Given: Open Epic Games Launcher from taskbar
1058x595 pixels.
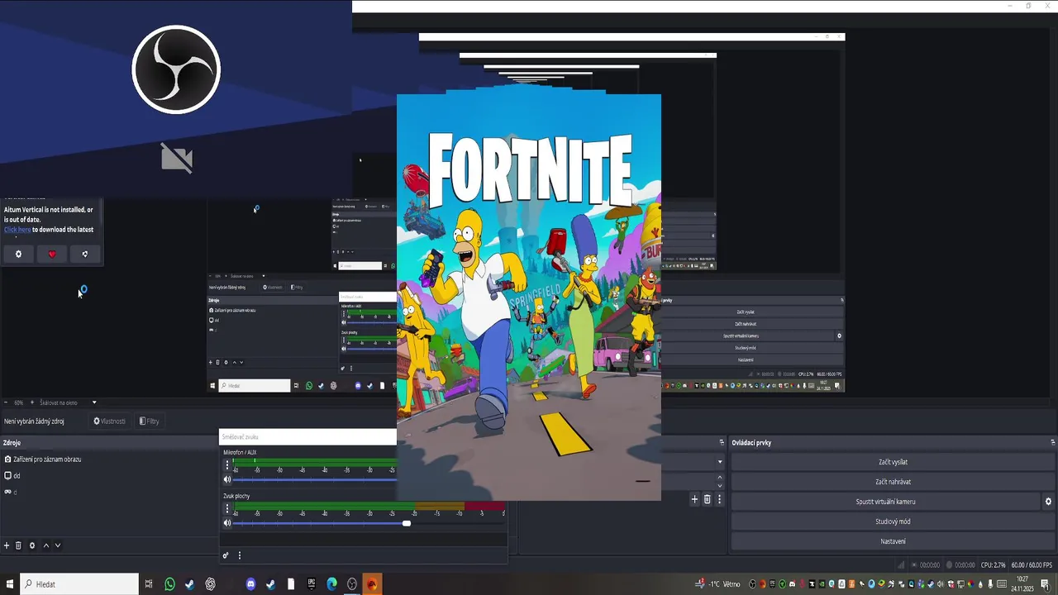Looking at the screenshot, I should (312, 584).
